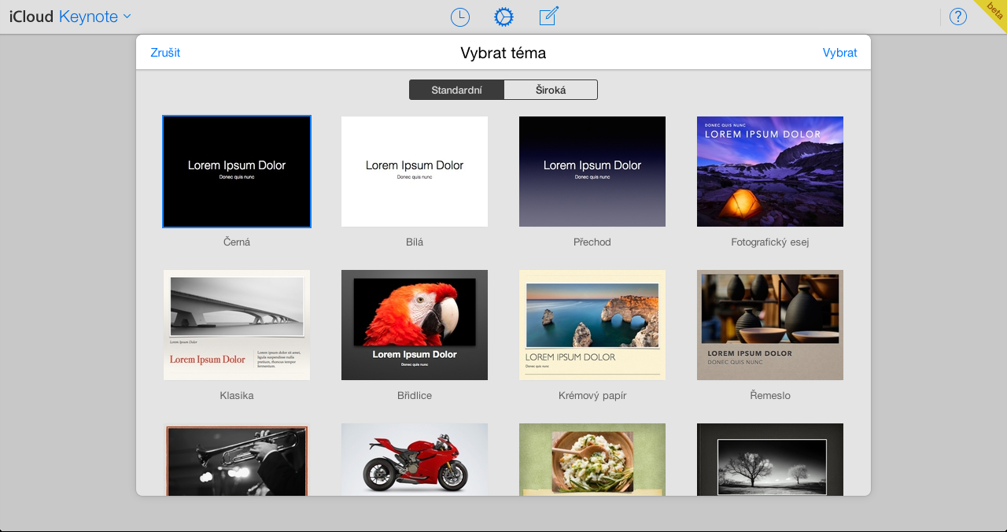The image size is (1007, 532).
Task: Pick the black-and-white tree theme thumbnail
Action: pyautogui.click(x=770, y=460)
